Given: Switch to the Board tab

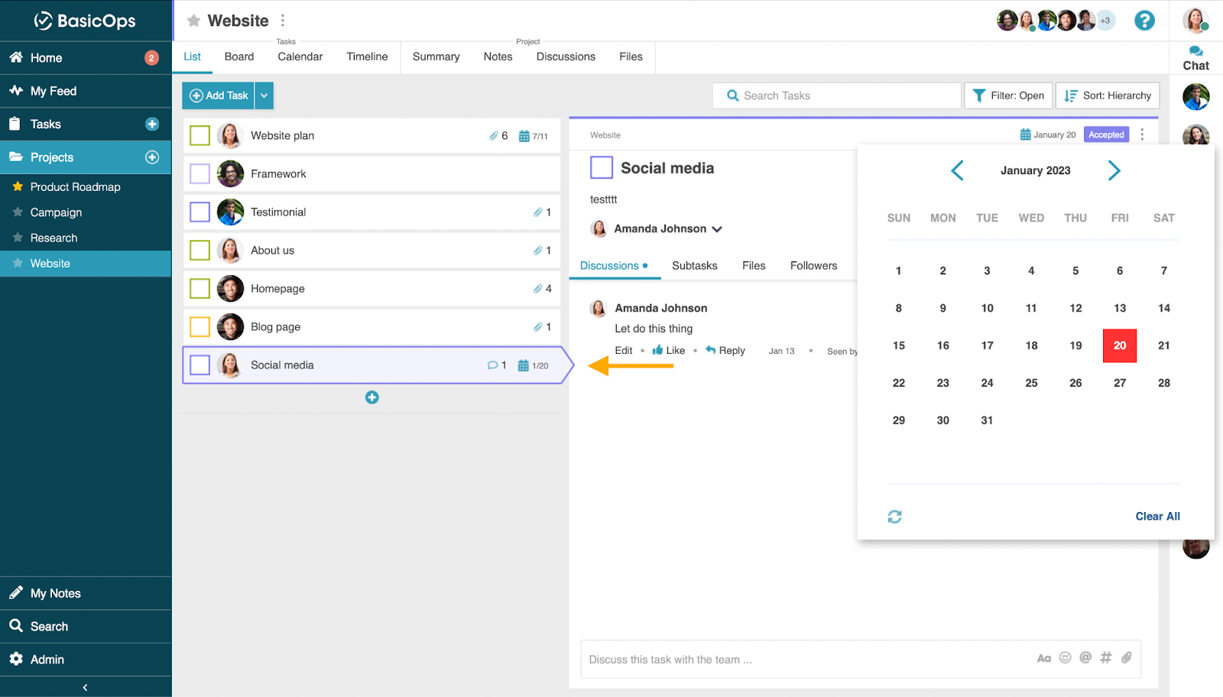Looking at the screenshot, I should 238,57.
